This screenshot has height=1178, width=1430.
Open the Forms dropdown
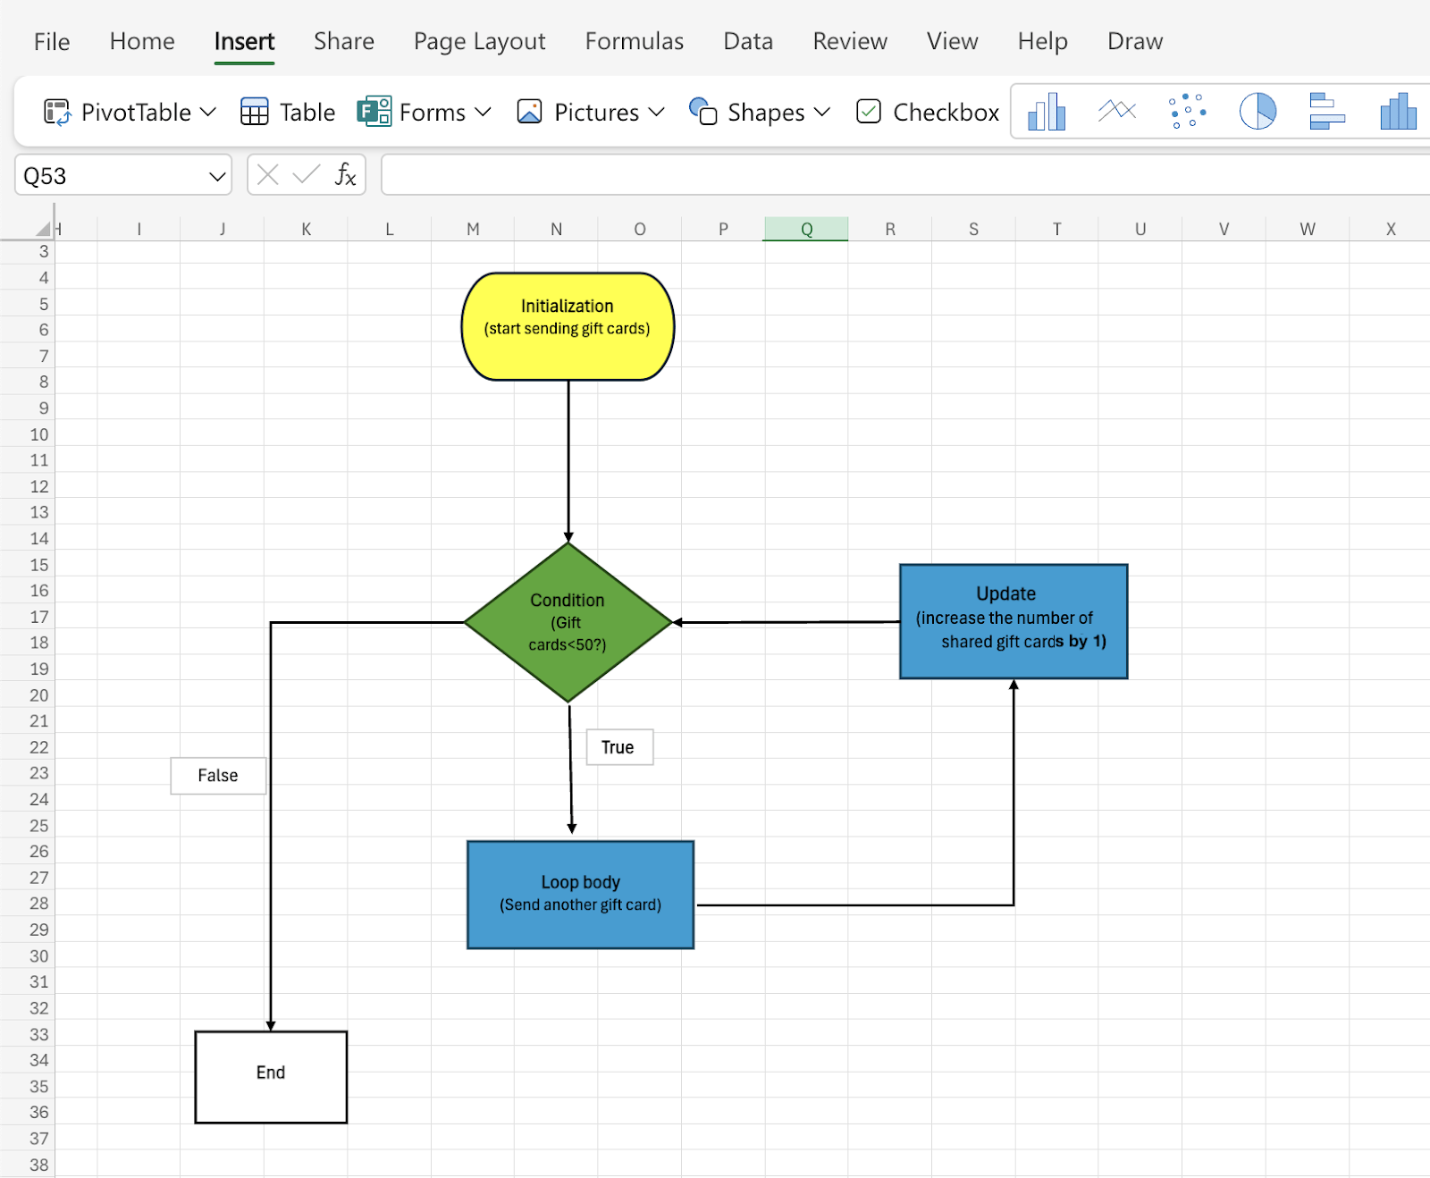[x=483, y=112]
